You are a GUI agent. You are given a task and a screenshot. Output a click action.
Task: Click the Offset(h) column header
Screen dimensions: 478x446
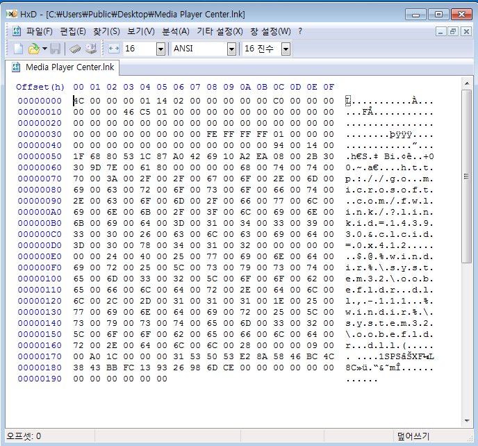[x=40, y=88]
